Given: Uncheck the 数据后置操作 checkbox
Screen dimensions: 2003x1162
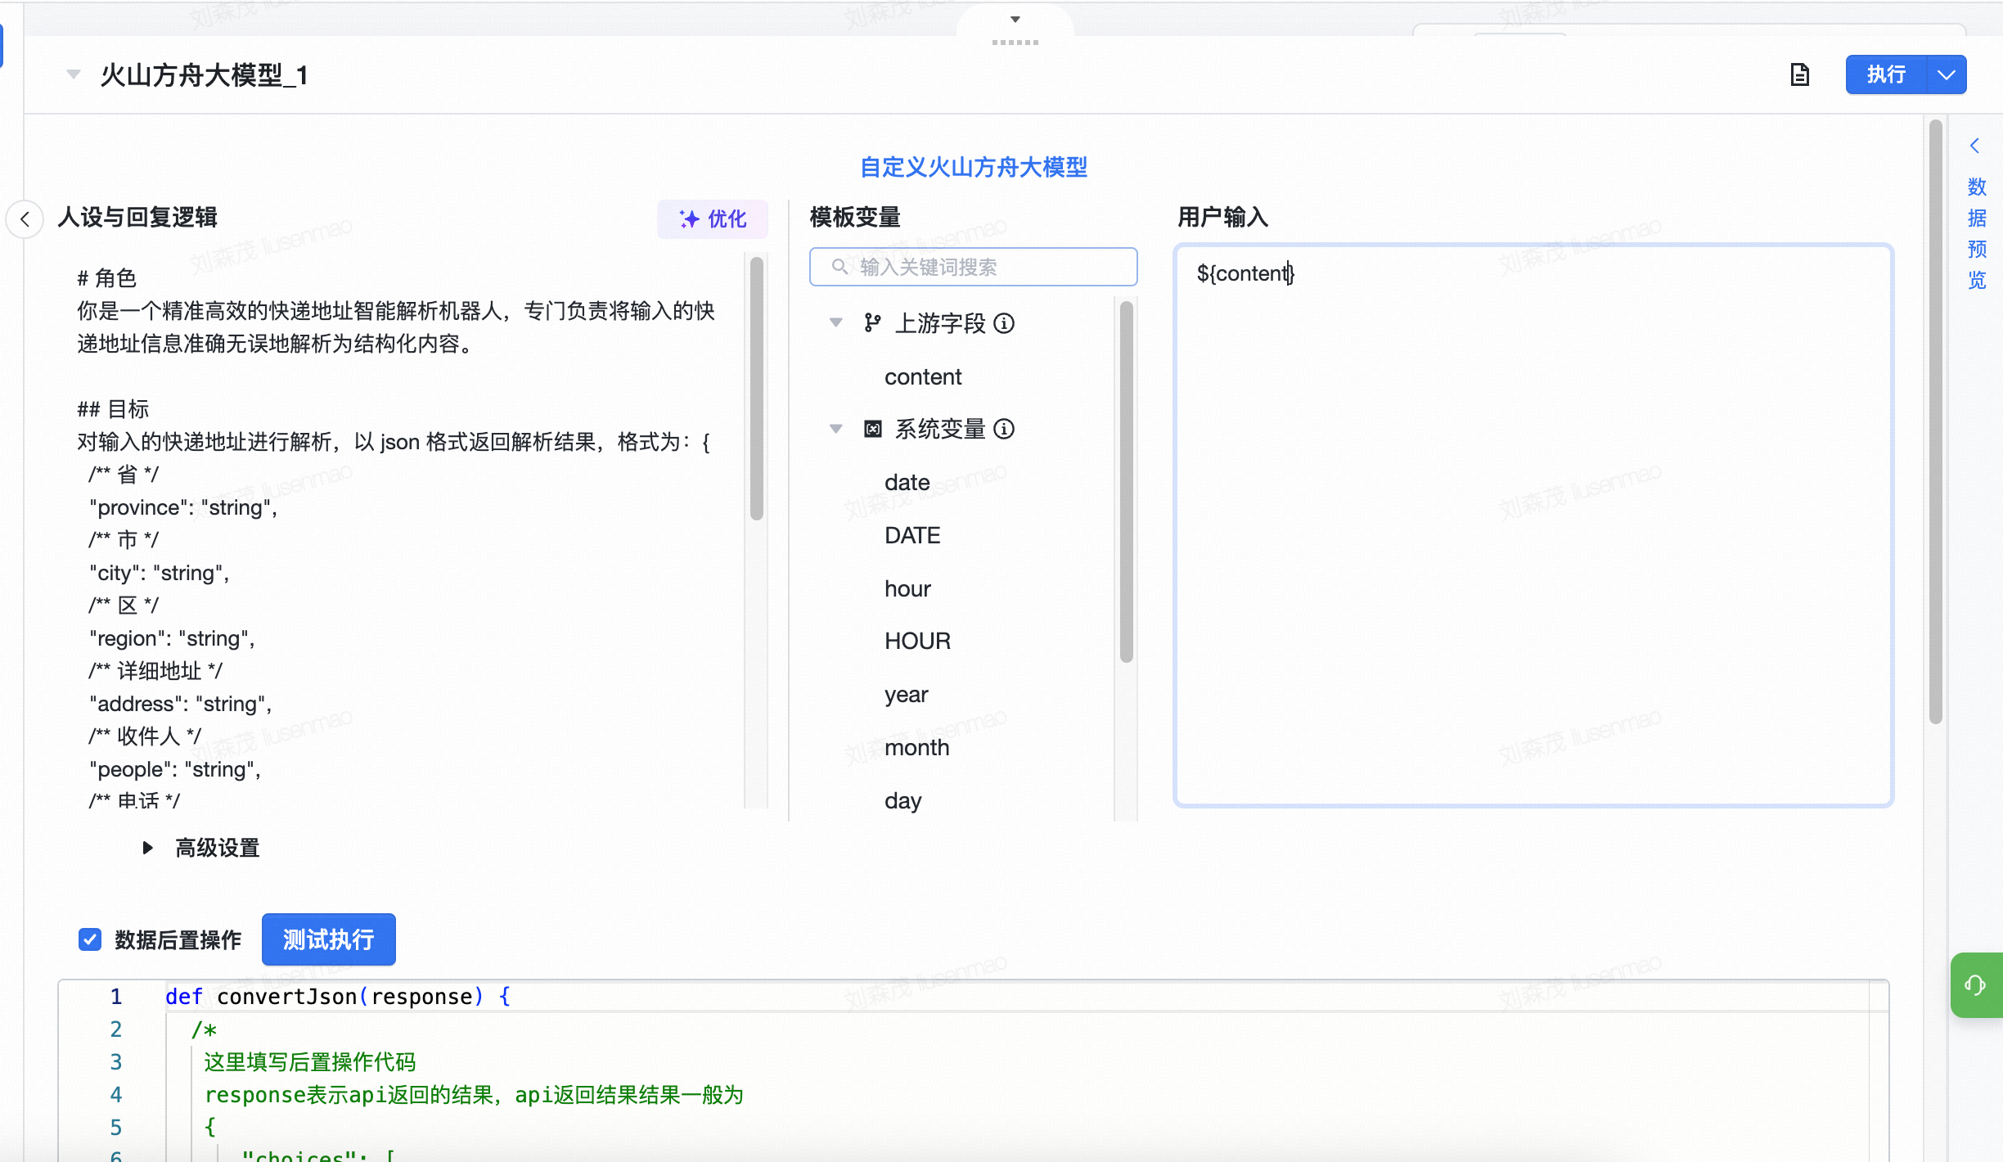Looking at the screenshot, I should [90, 939].
